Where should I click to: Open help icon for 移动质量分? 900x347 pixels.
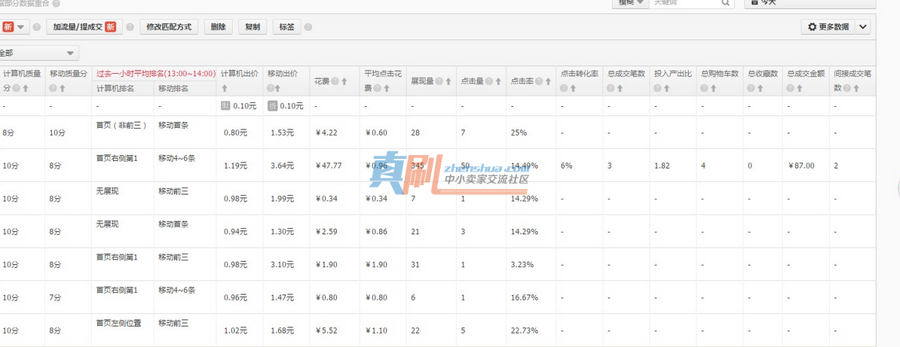click(x=53, y=88)
